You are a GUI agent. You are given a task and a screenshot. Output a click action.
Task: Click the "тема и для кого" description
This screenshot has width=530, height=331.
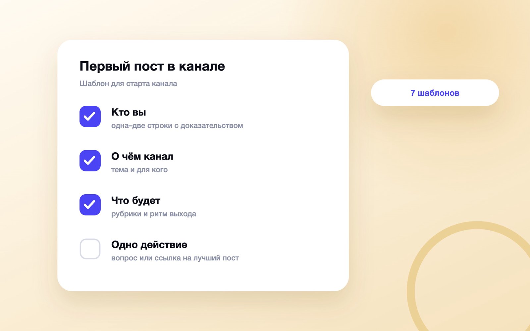pos(139,170)
